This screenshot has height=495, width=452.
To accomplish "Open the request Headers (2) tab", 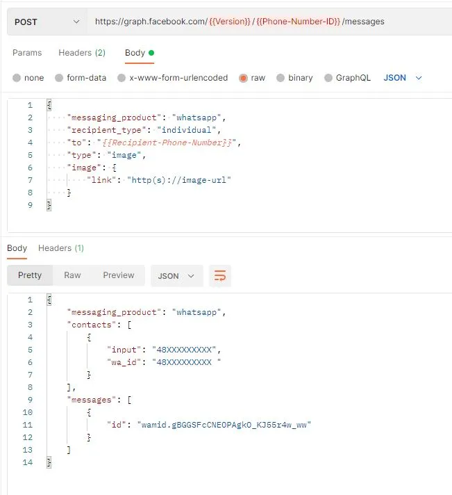I will tap(81, 53).
